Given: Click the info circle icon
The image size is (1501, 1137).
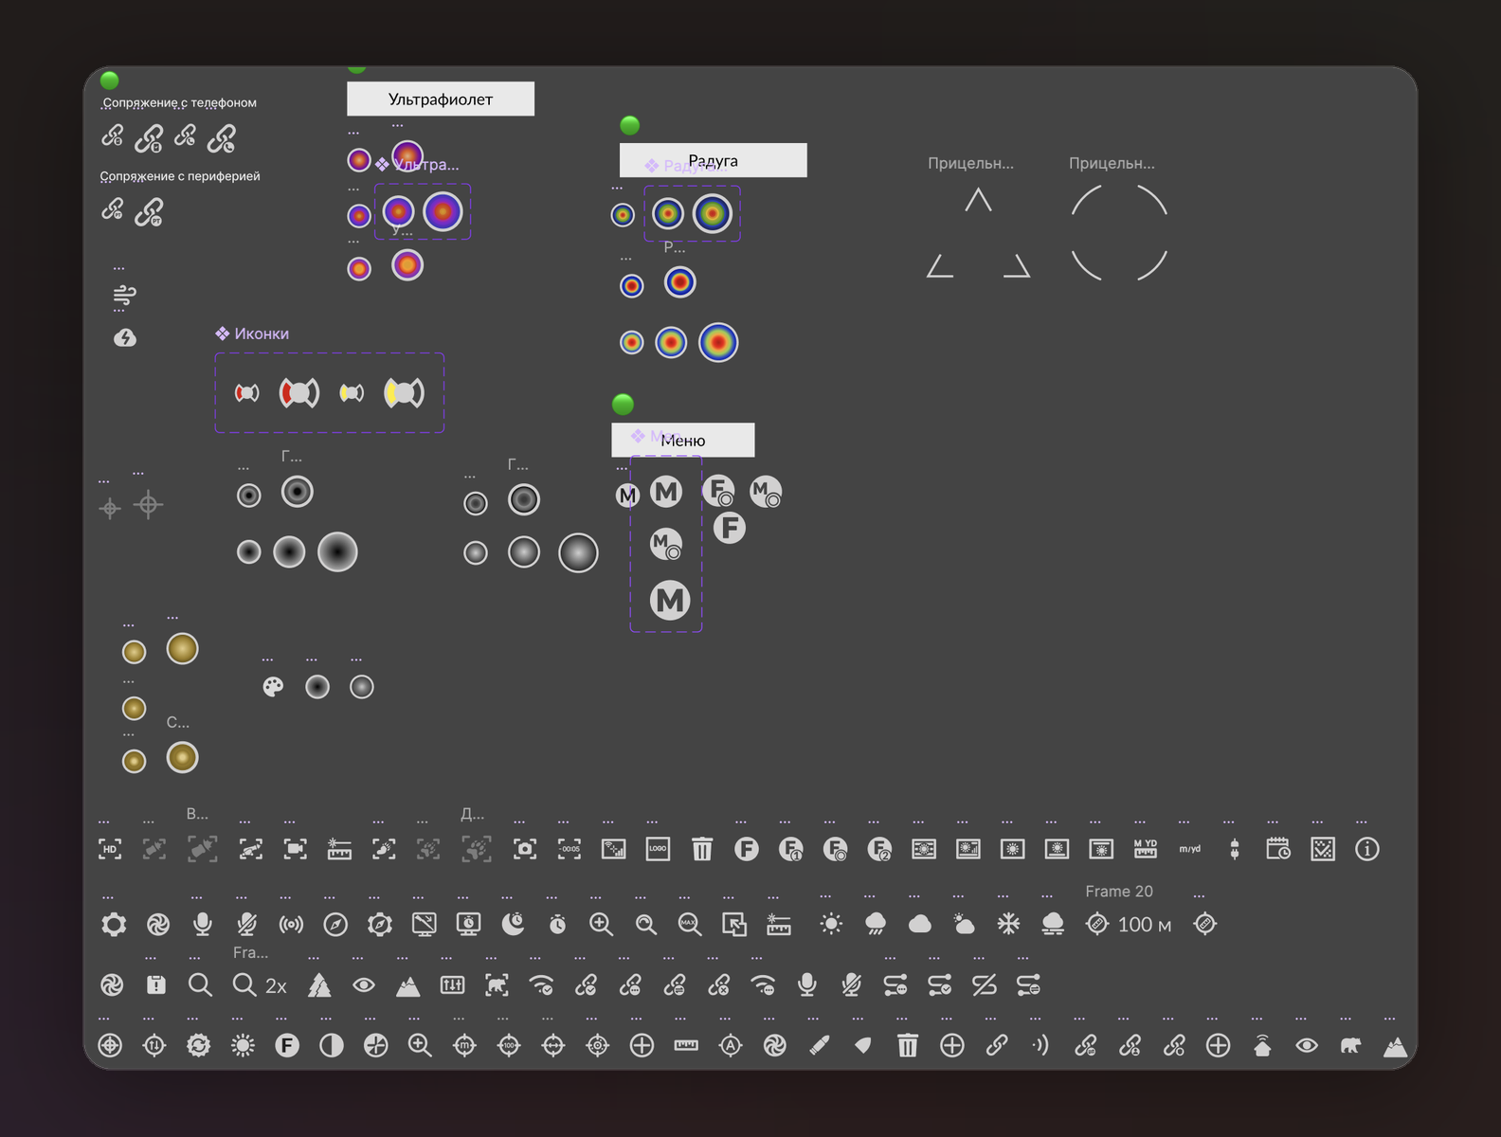Looking at the screenshot, I should (1367, 849).
